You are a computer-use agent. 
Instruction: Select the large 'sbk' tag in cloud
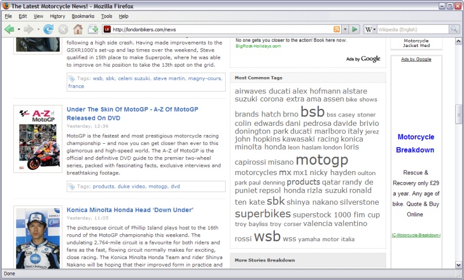pyautogui.click(x=275, y=201)
